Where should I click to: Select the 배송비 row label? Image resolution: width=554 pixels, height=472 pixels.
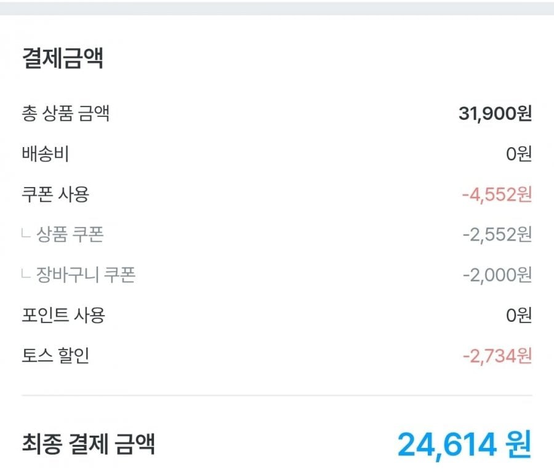pos(45,154)
